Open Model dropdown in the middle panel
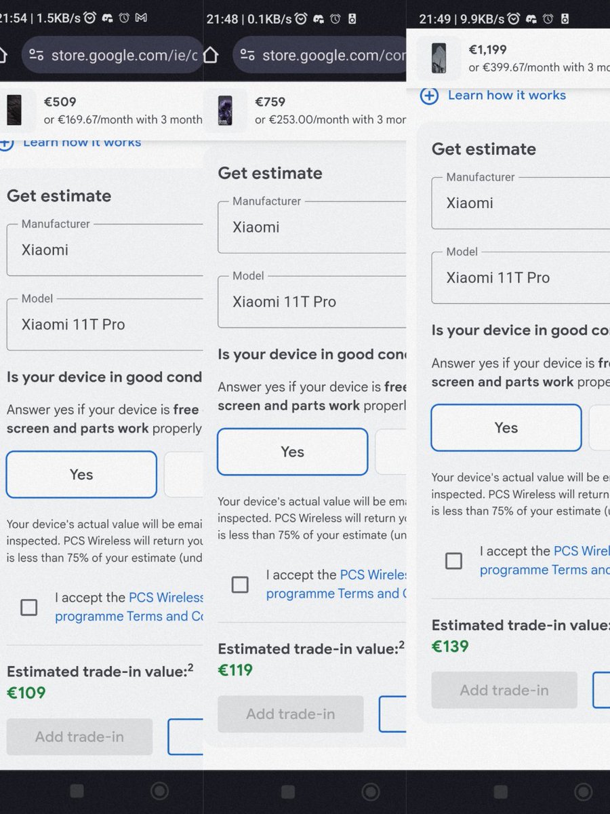Viewport: 610px width, 814px height. tap(312, 302)
